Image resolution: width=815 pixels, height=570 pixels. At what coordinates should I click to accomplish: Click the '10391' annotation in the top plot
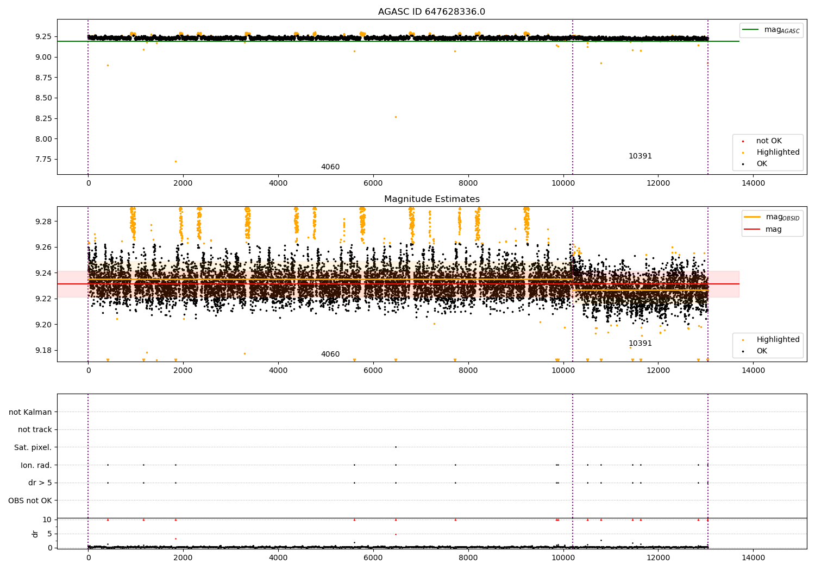(x=640, y=156)
